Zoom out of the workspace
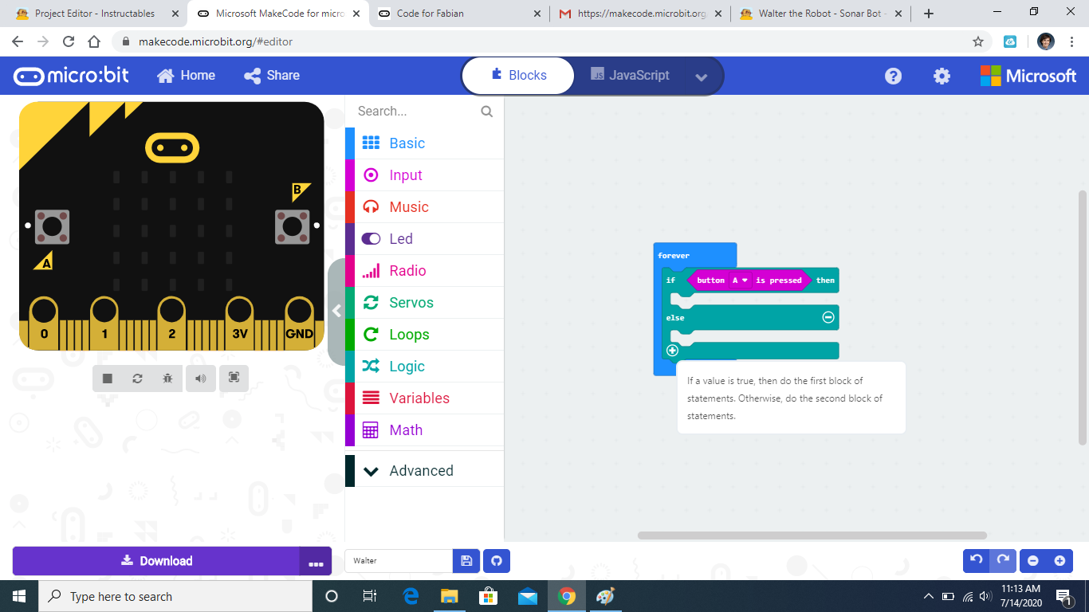The height and width of the screenshot is (612, 1089). [x=1033, y=561]
